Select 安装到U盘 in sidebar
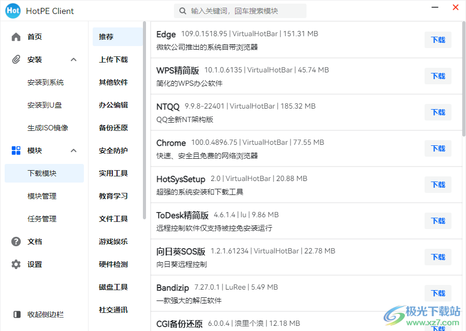Image resolution: width=466 pixels, height=331 pixels. coord(44,105)
